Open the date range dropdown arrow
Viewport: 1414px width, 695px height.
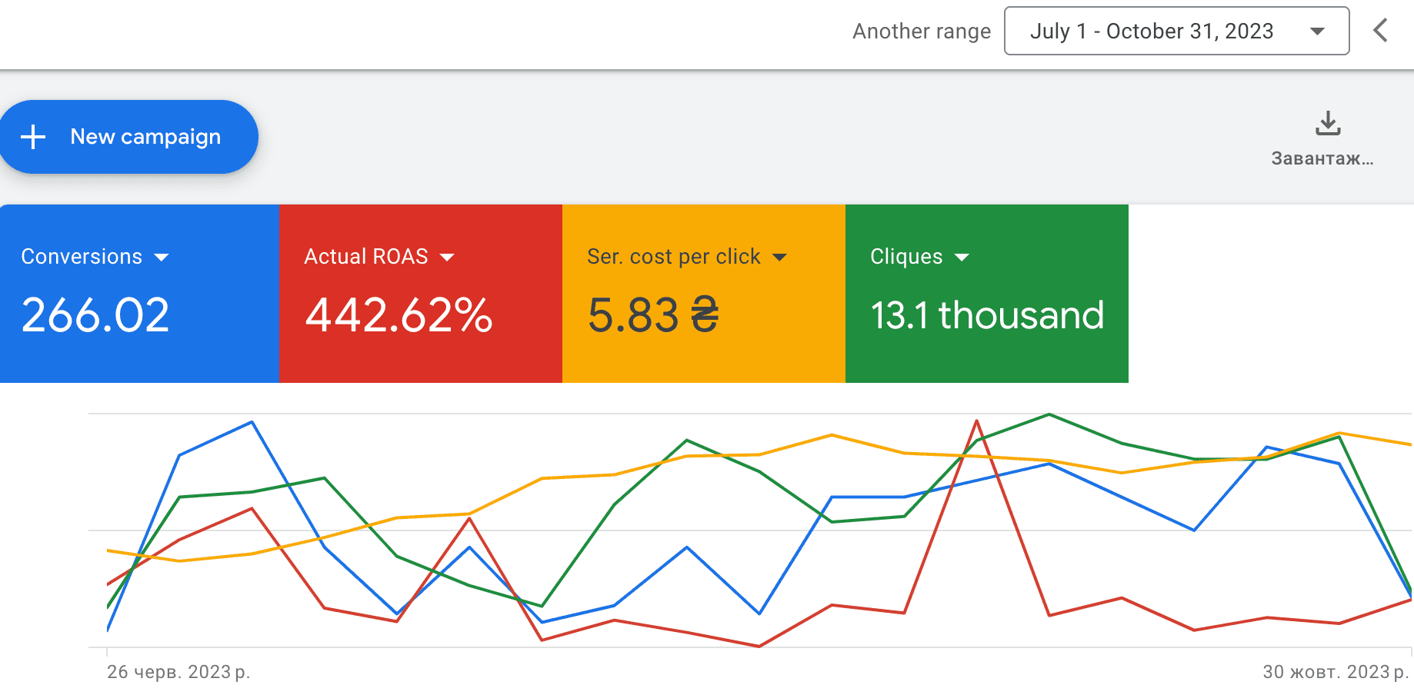coord(1317,32)
